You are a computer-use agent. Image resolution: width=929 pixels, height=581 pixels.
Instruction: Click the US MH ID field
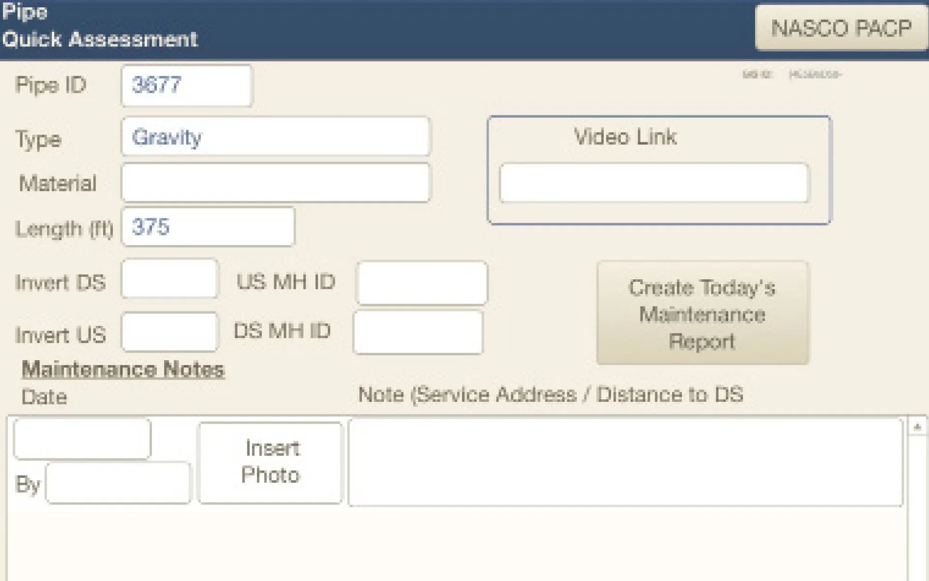click(x=421, y=283)
